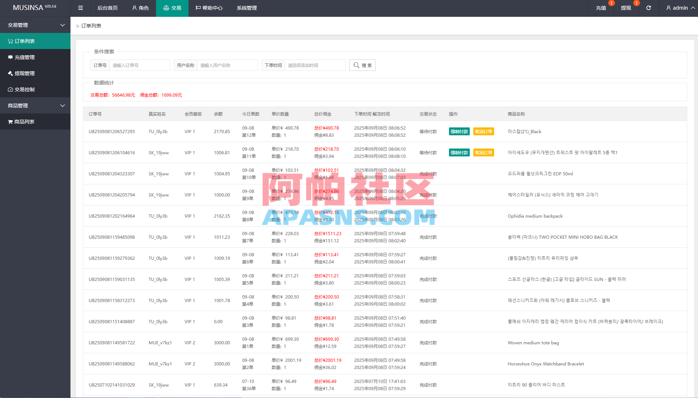The height and width of the screenshot is (398, 698).
Task: Click the refresh icon at top right
Action: click(x=648, y=8)
